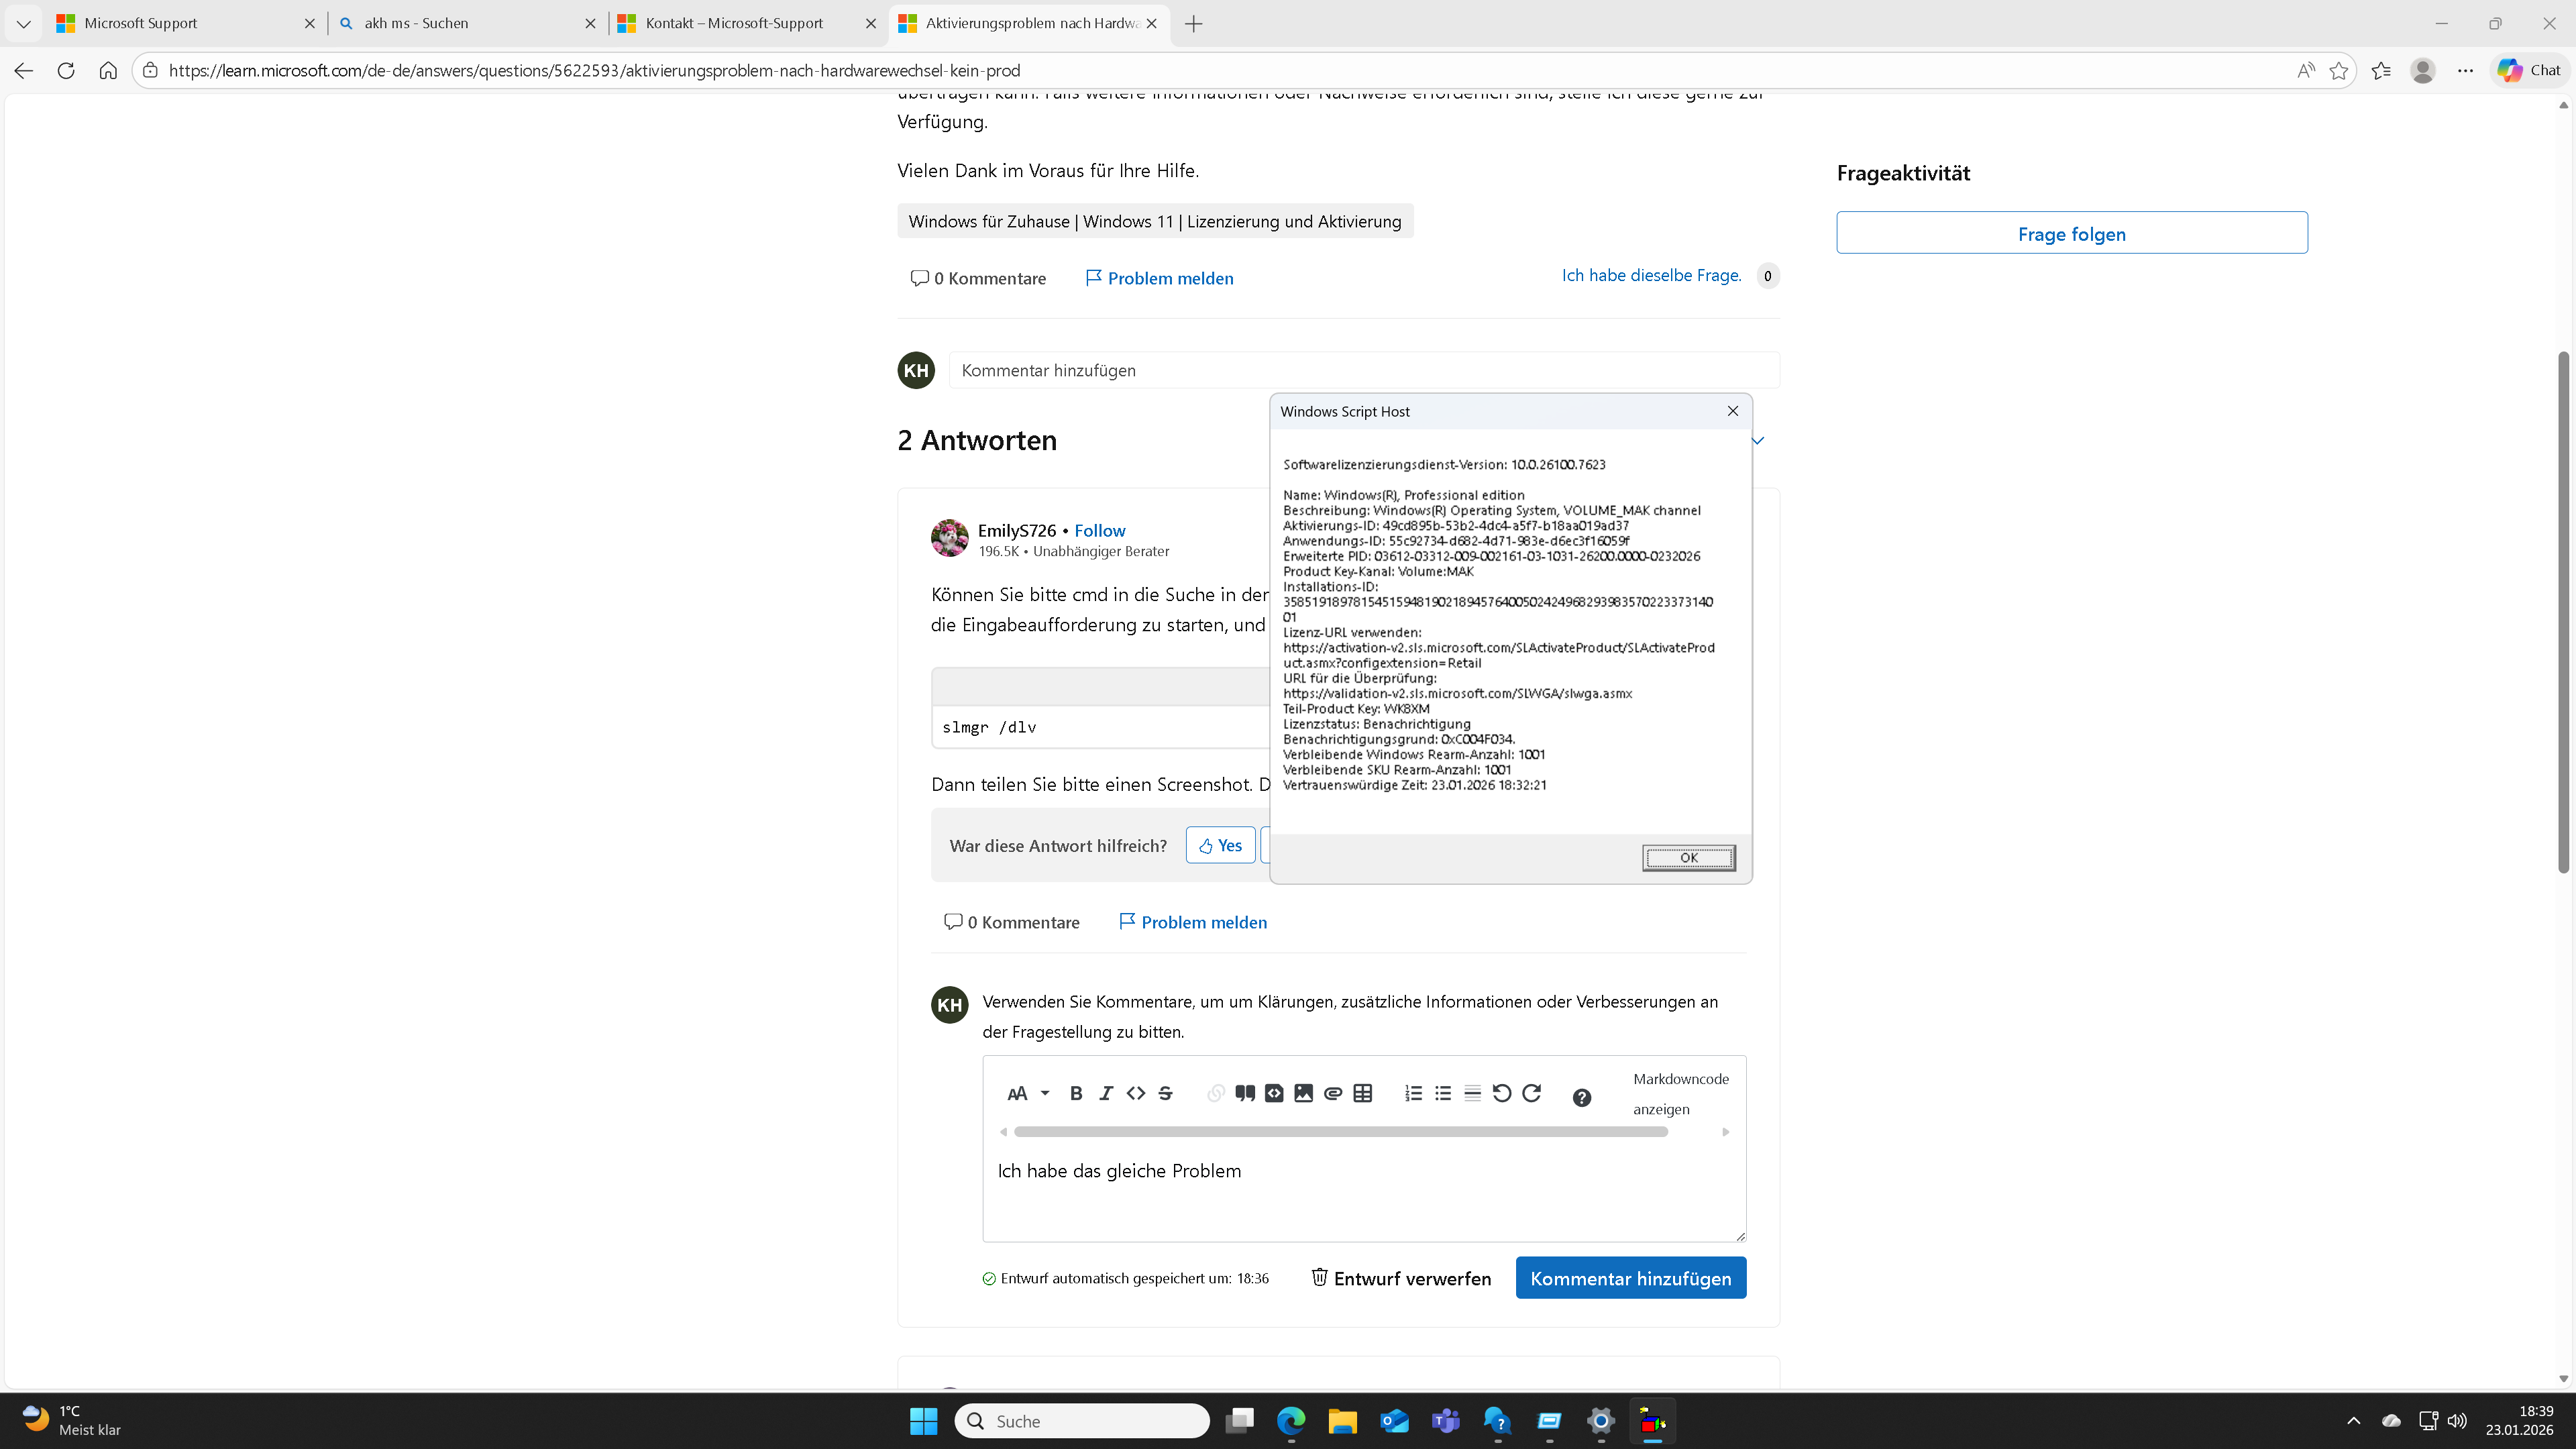This screenshot has height=1449, width=2576.
Task: Go back to previous page
Action: coord(24,70)
